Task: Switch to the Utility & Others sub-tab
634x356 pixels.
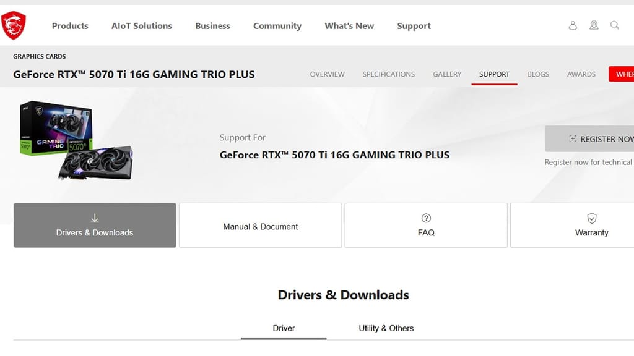Action: 386,329
